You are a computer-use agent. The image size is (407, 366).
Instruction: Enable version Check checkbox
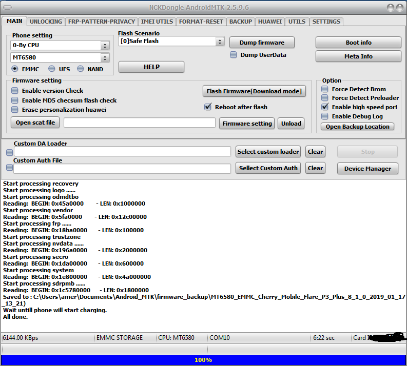[x=15, y=90]
